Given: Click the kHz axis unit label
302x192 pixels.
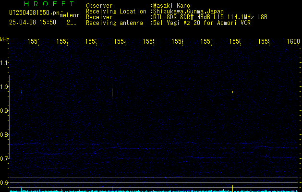Looking at the screenshot, I should pyautogui.click(x=5, y=39).
